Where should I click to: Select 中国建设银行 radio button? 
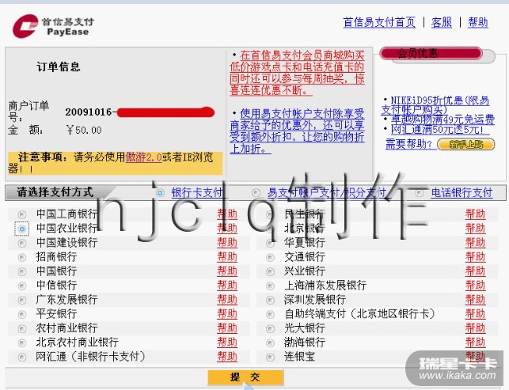click(22, 243)
